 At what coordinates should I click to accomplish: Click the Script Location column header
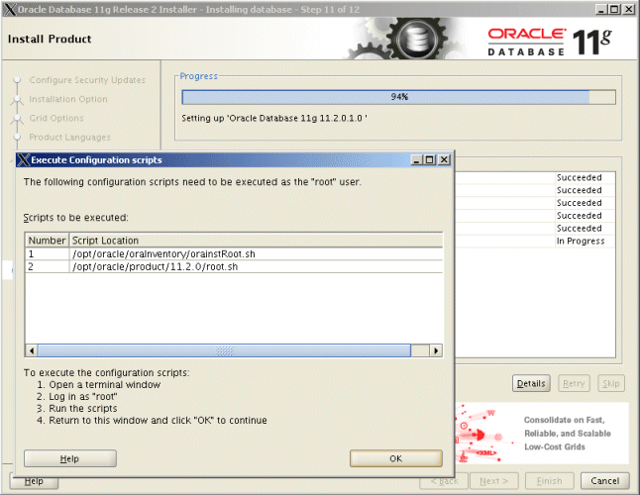pos(256,241)
